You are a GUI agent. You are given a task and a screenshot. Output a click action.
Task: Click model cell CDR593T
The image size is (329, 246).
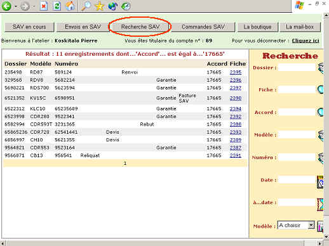(x=41, y=124)
